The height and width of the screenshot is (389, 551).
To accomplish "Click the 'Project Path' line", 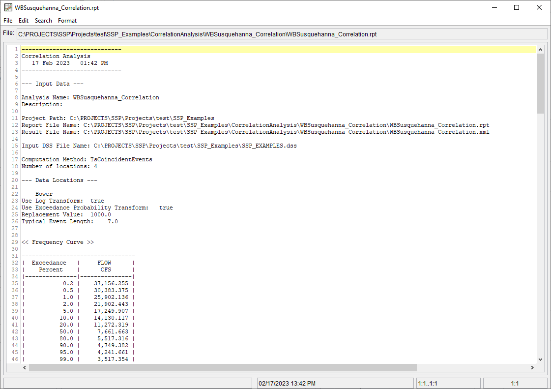I will (117, 118).
